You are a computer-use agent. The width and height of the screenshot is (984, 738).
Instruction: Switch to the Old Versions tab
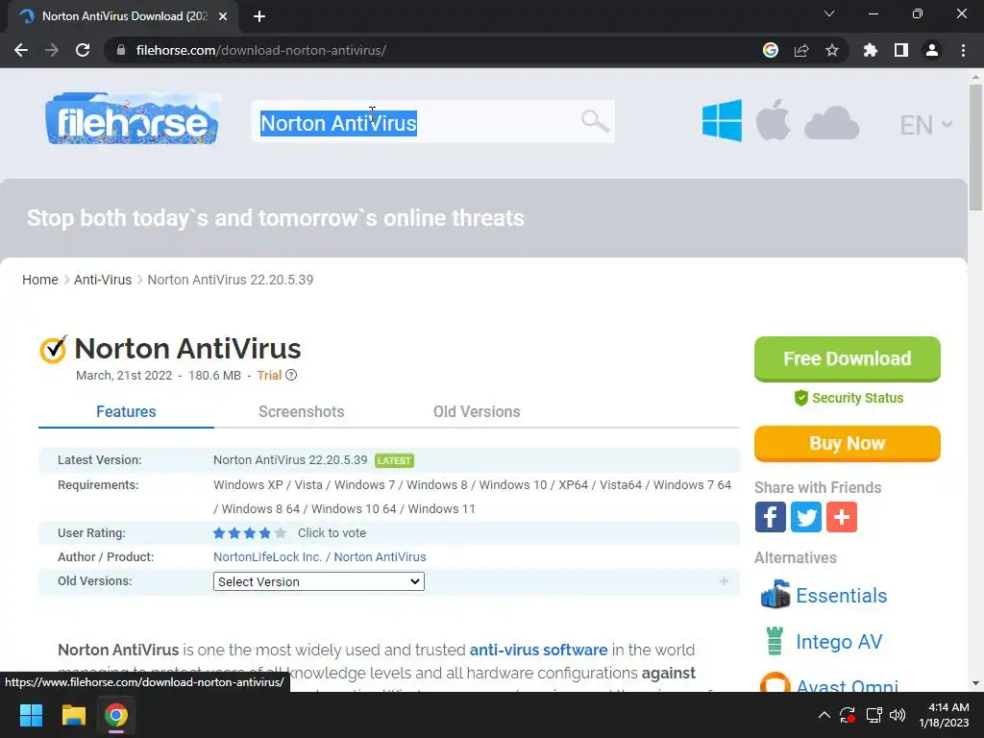(x=477, y=411)
